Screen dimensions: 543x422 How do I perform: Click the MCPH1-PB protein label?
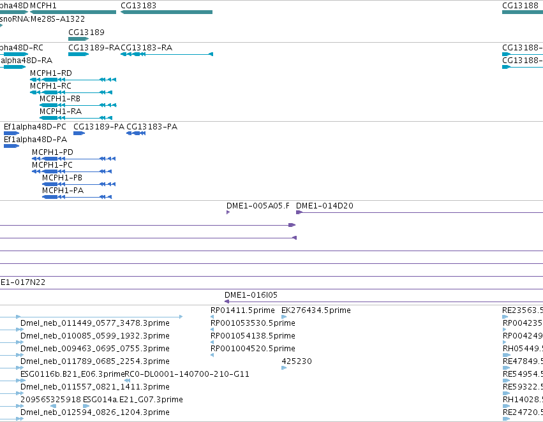[x=62, y=178]
